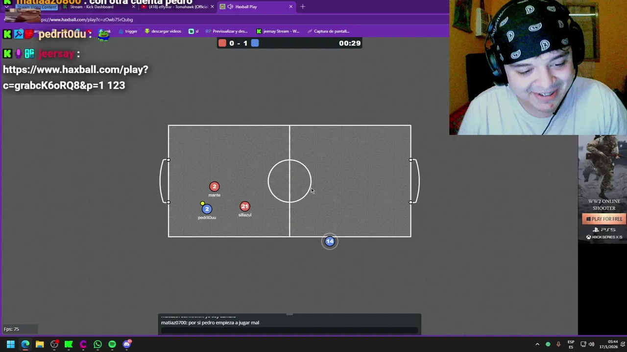Open File Explorer from the taskbar

tap(40, 344)
